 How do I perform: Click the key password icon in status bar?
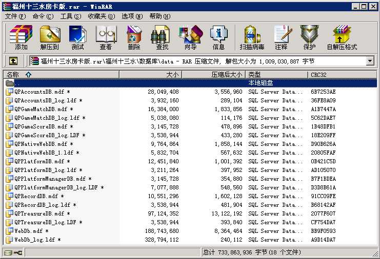pos(18,253)
